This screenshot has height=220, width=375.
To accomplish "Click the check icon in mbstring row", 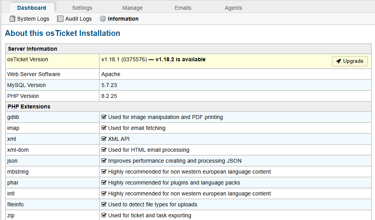I will (x=104, y=172).
